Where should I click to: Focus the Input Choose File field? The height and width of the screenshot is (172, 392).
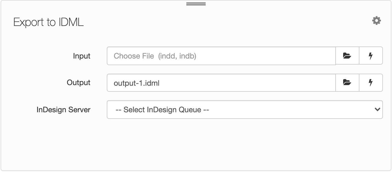tap(221, 56)
